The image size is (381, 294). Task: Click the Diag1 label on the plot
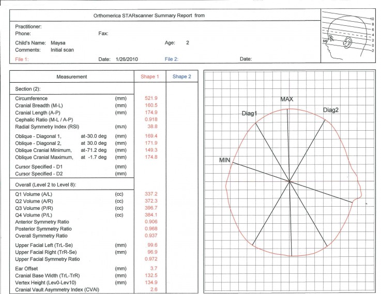click(x=249, y=113)
